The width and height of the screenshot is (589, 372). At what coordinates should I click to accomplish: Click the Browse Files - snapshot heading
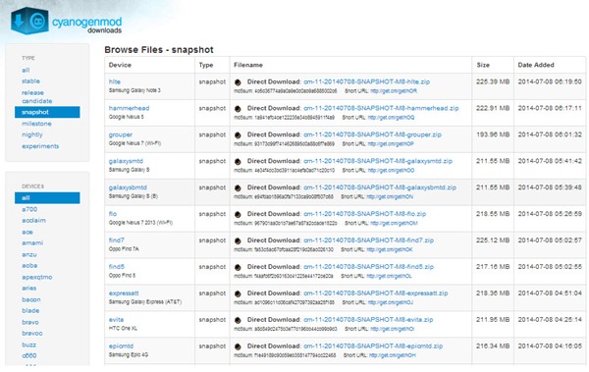click(x=159, y=50)
